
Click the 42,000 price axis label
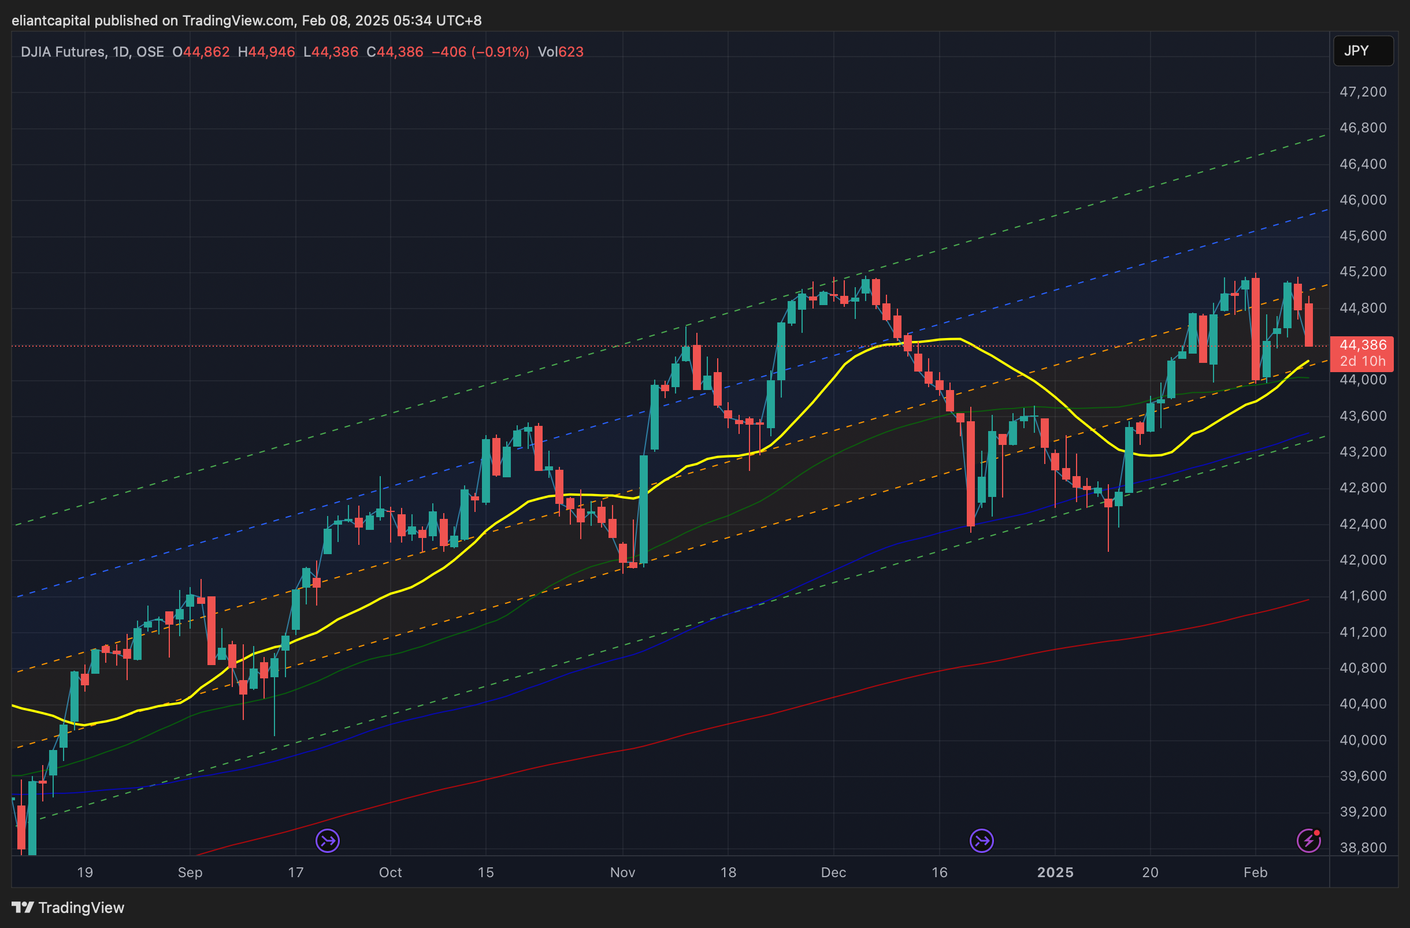point(1363,560)
